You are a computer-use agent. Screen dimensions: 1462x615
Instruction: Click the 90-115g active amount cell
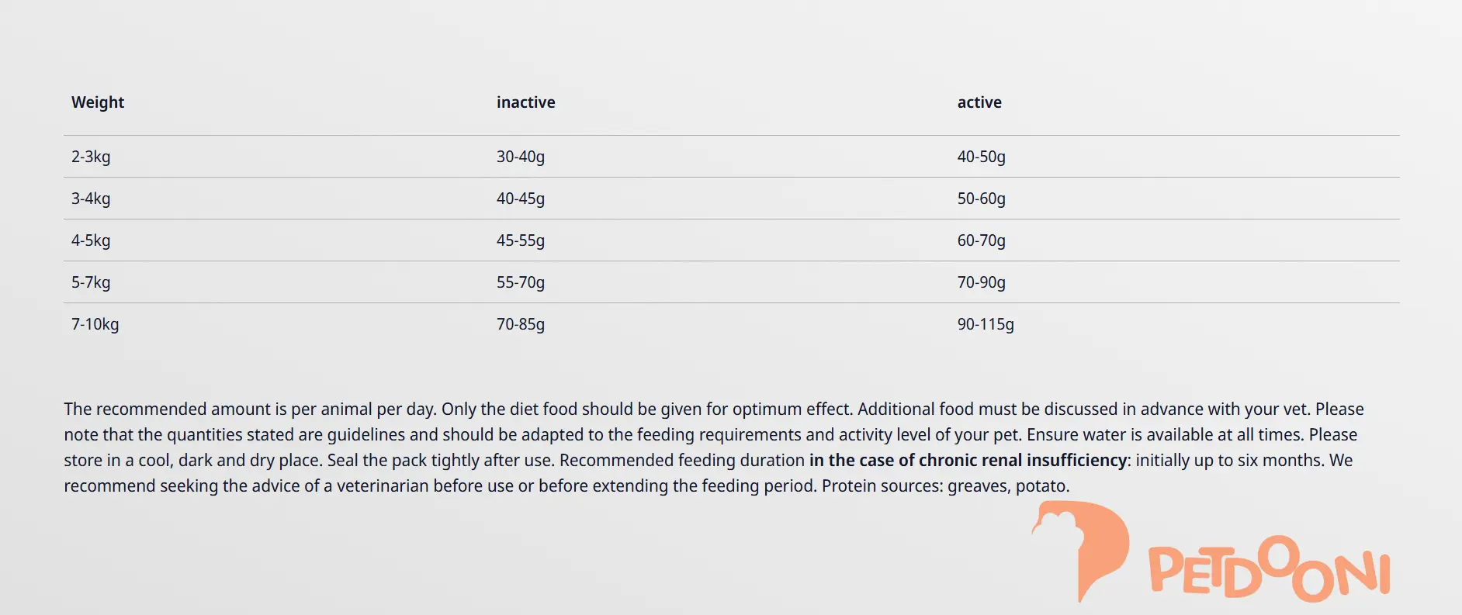point(985,324)
